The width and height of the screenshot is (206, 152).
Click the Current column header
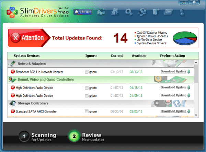[117, 56]
